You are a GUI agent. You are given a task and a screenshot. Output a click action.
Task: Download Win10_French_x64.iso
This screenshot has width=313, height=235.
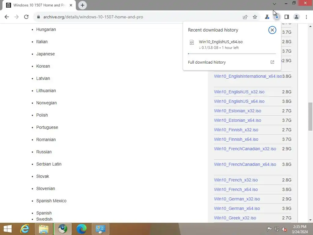tap(236, 189)
